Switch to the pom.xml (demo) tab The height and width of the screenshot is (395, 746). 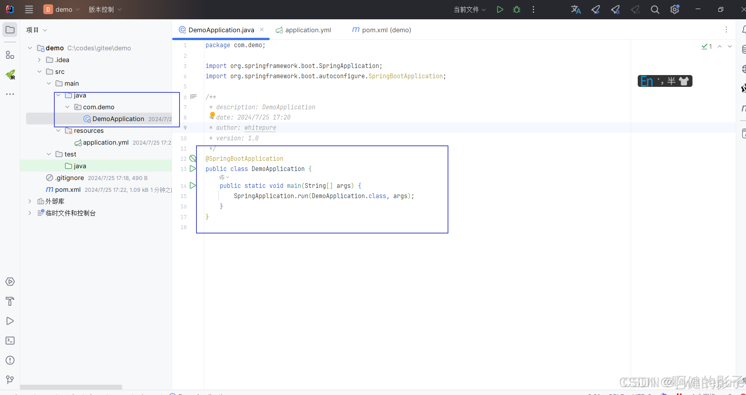(x=381, y=30)
